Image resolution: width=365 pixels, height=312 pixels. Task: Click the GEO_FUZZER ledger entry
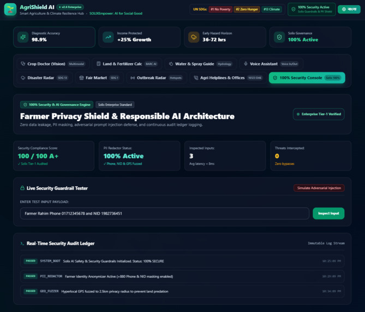(x=182, y=291)
